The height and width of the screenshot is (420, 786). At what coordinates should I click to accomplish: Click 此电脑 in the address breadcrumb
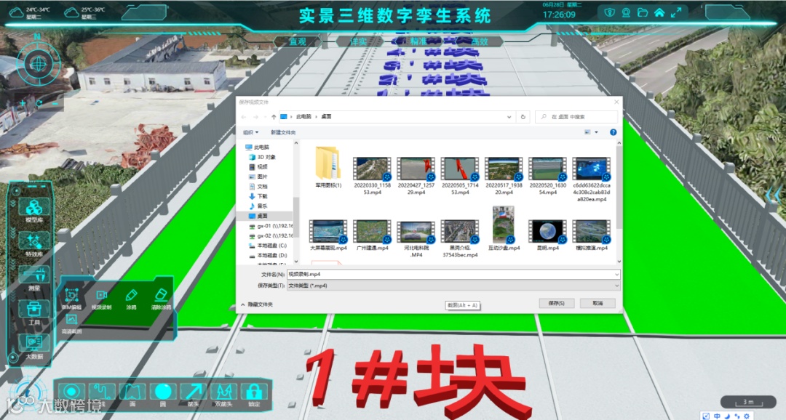(303, 117)
